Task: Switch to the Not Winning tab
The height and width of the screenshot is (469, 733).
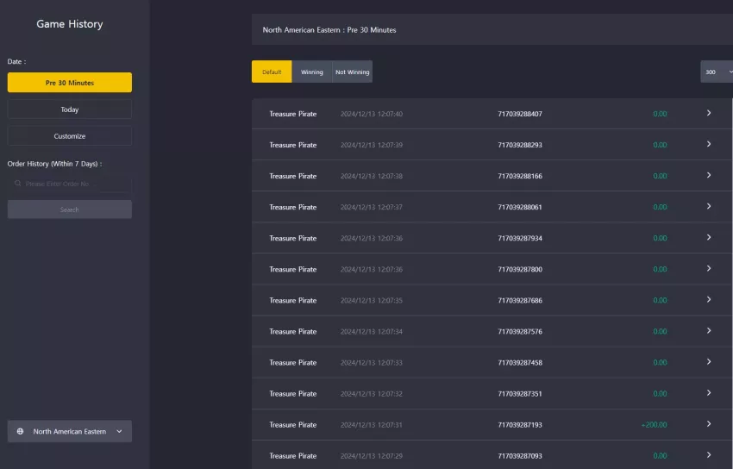Action: (353, 72)
